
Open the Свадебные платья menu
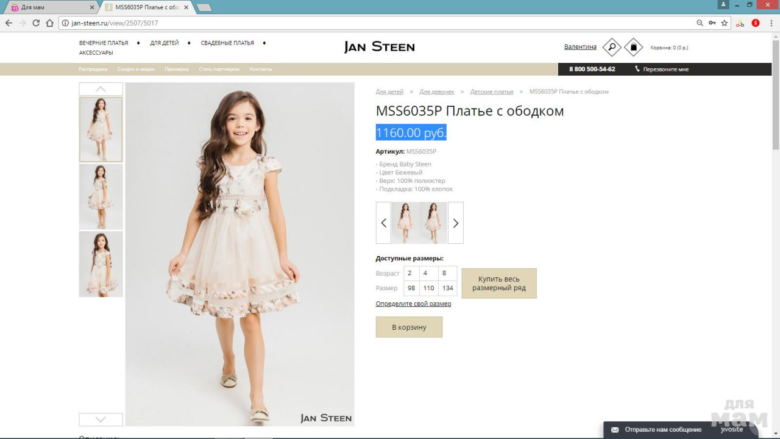(x=227, y=43)
